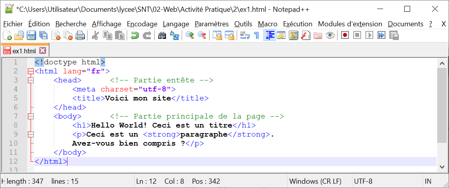The image size is (449, 188).
Task: Open the Function List panel icon
Action: coord(306,35)
